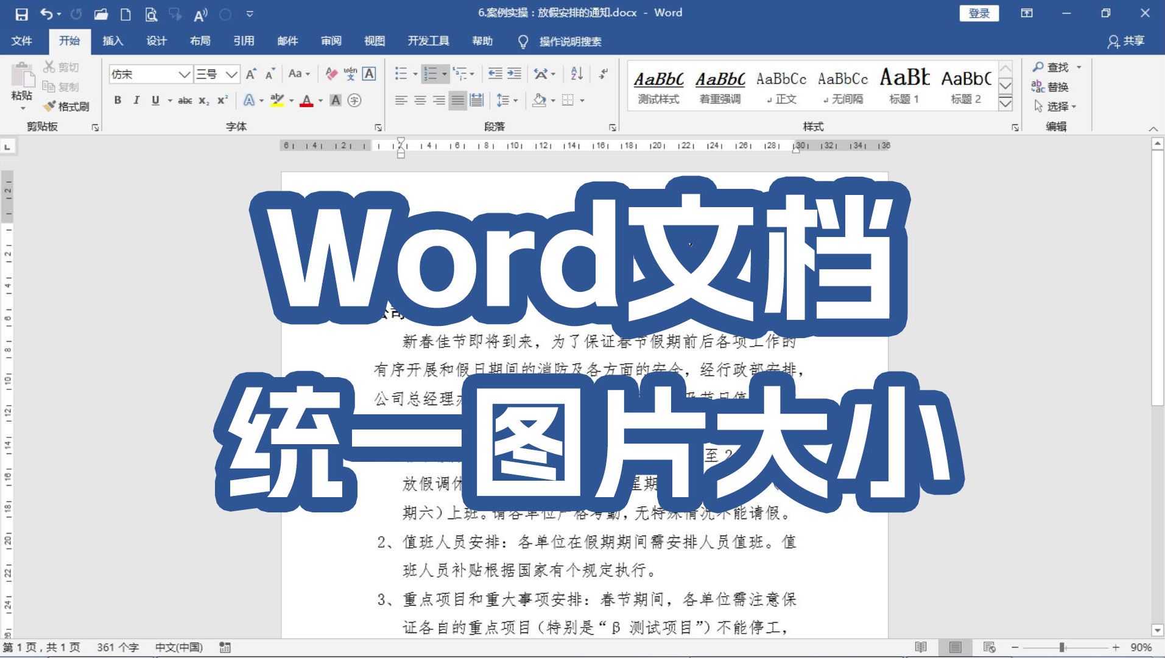Image resolution: width=1165 pixels, height=658 pixels.
Task: Click the Save icon in quick access toolbar
Action: pyautogui.click(x=21, y=14)
